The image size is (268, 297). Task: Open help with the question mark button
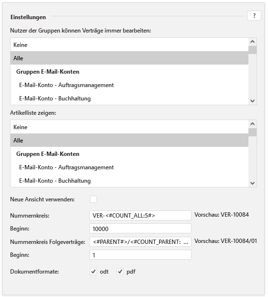click(x=254, y=15)
